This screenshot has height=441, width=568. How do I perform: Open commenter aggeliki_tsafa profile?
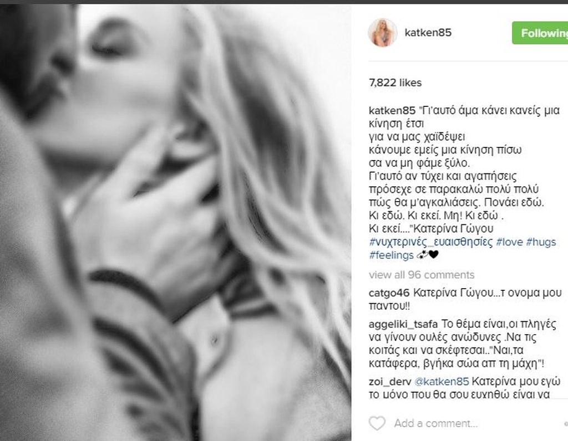click(x=403, y=324)
